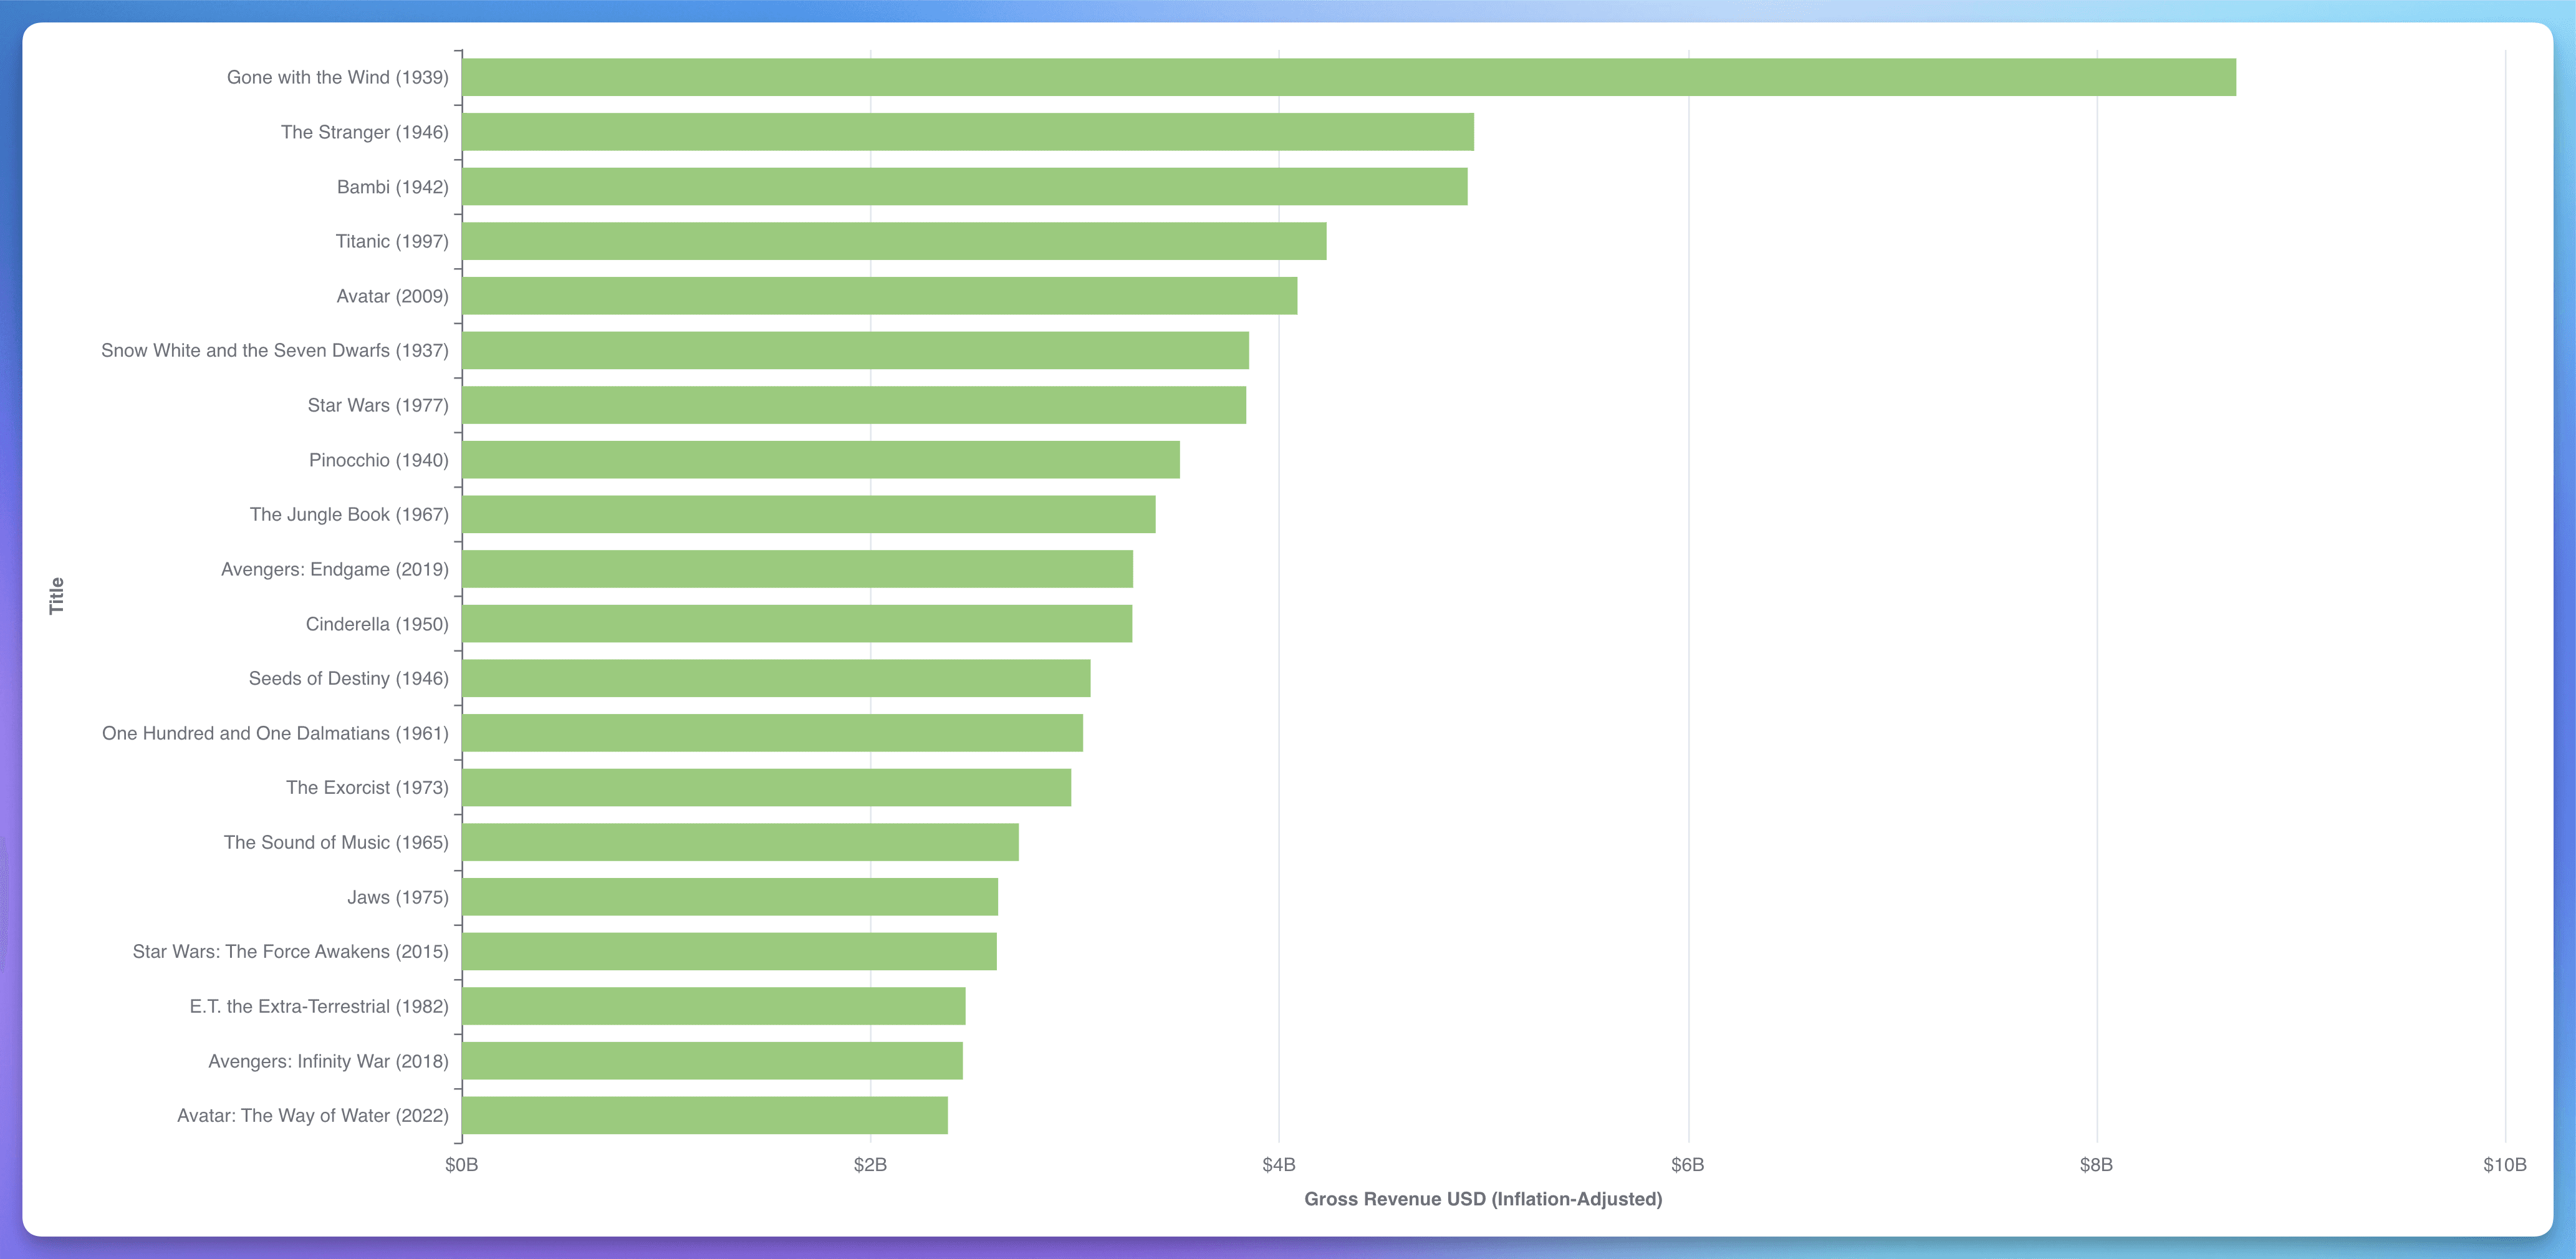This screenshot has width=2576, height=1259.
Task: Select 'Seeds of Destiny (1946)' label
Action: pos(349,678)
